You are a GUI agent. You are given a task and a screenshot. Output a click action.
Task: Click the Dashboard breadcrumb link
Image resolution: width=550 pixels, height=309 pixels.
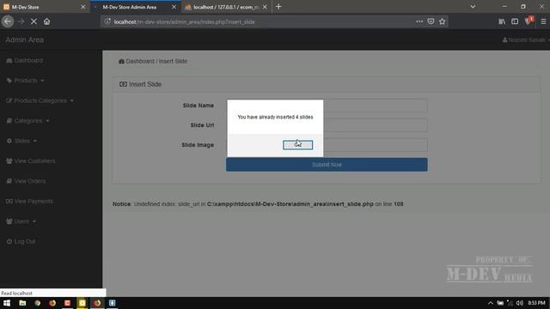click(x=140, y=61)
